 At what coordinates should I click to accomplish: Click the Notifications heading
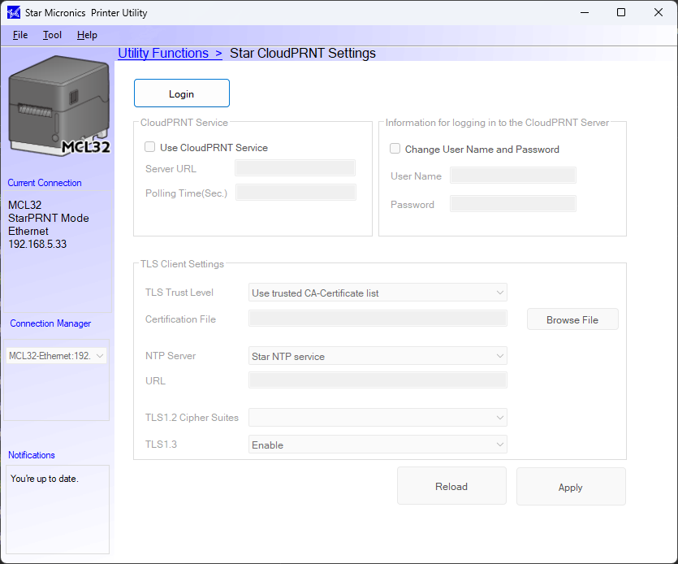[32, 455]
